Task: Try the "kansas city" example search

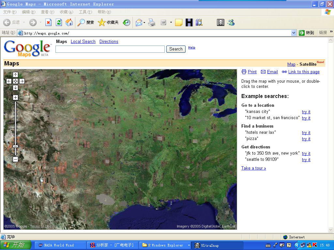Action: [x=306, y=112]
